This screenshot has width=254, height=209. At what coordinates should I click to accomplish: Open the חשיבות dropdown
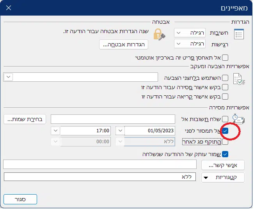click(x=190, y=33)
